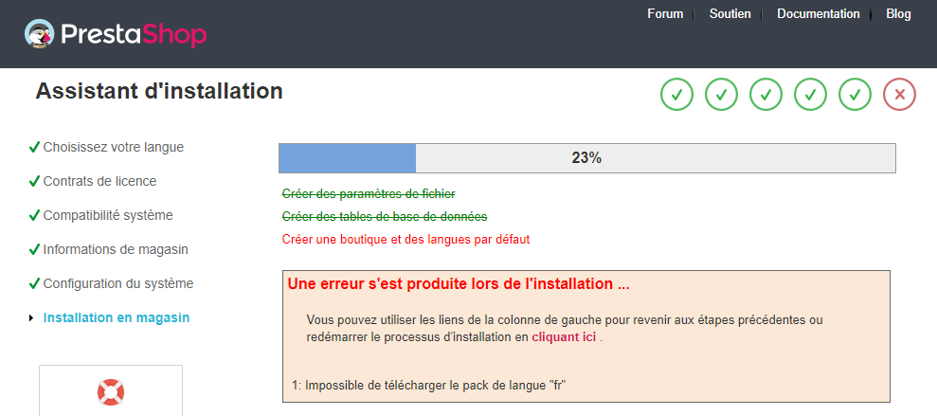Image resolution: width=937 pixels, height=416 pixels.
Task: Click the fourth green step checkmark circle
Action: 810,95
